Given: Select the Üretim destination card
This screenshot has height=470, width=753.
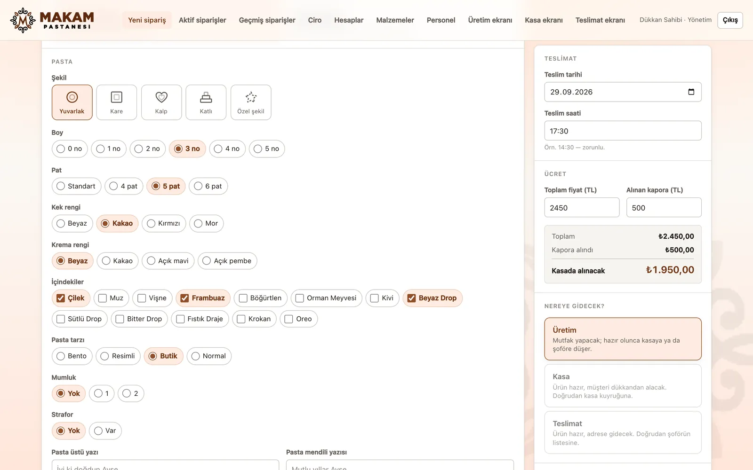Looking at the screenshot, I should [x=623, y=339].
